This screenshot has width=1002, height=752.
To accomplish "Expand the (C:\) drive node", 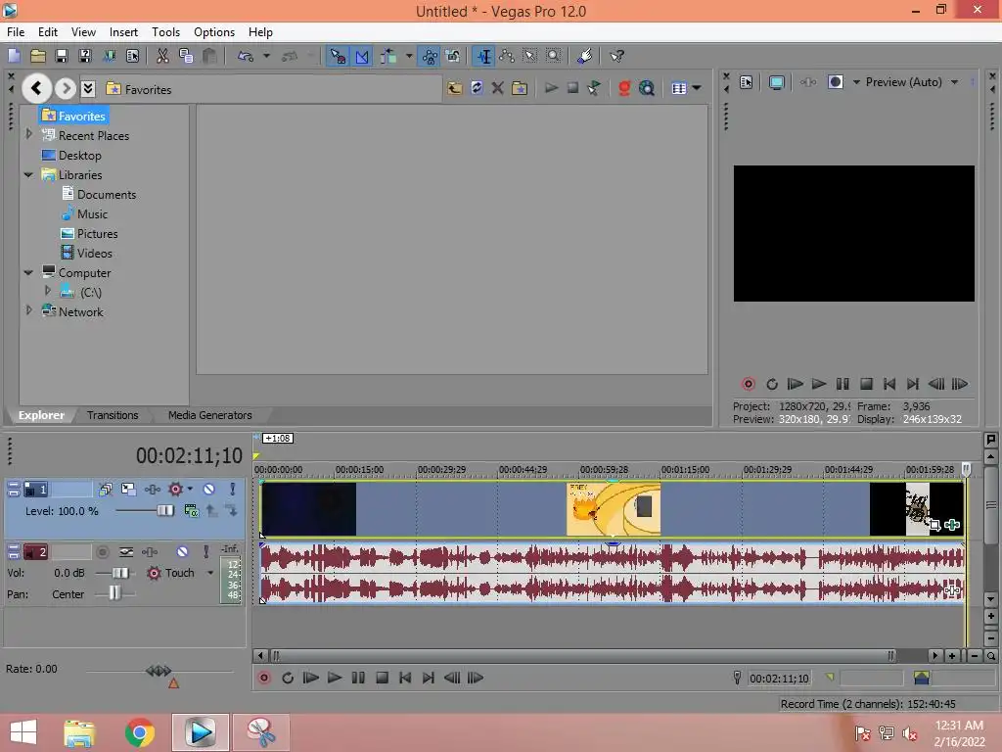I will click(x=48, y=291).
